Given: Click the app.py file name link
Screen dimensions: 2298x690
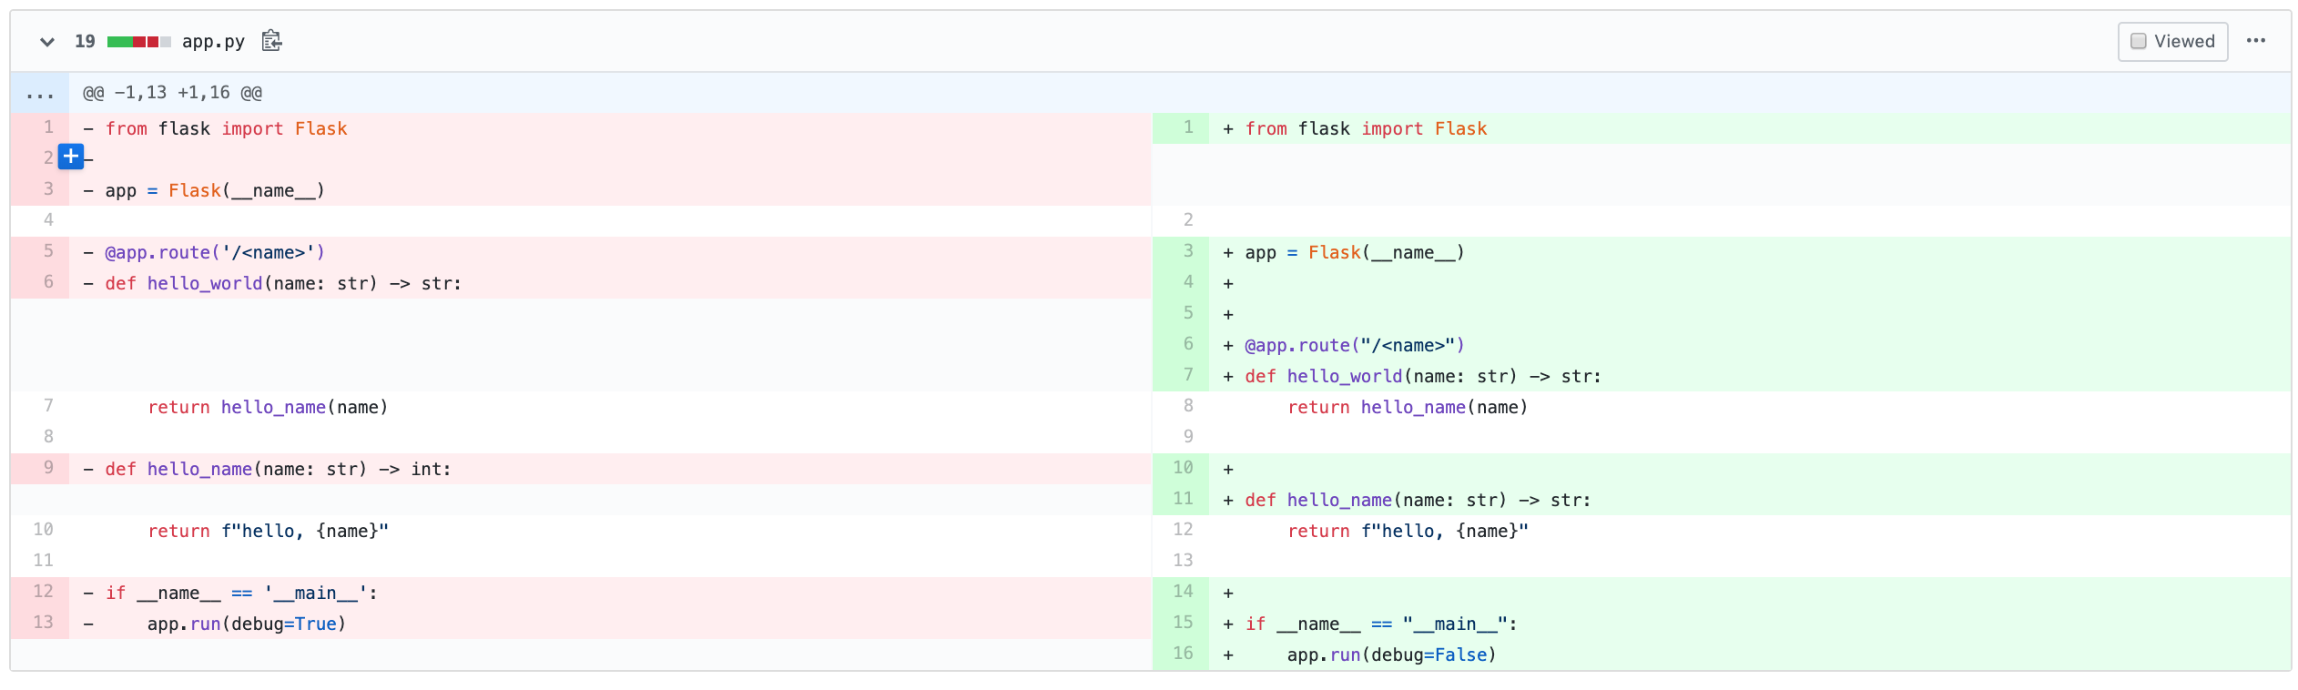Looking at the screenshot, I should [213, 42].
